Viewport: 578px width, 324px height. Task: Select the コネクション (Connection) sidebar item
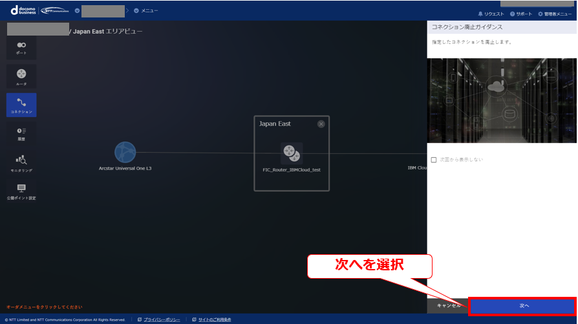21,105
